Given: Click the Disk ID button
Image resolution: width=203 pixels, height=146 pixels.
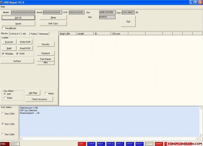Looking at the screenshot, I should point(18,18).
